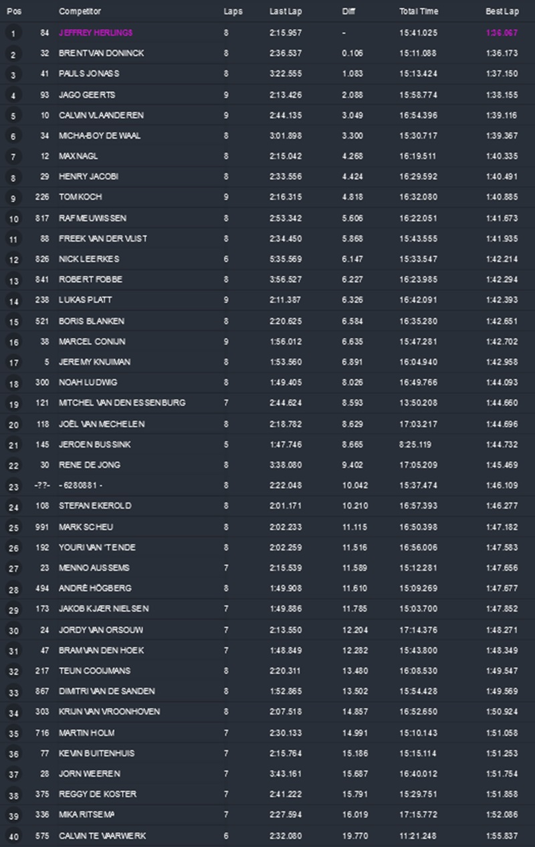Select competitor Brent Van Doninck
This screenshot has height=847, width=535.
click(101, 54)
